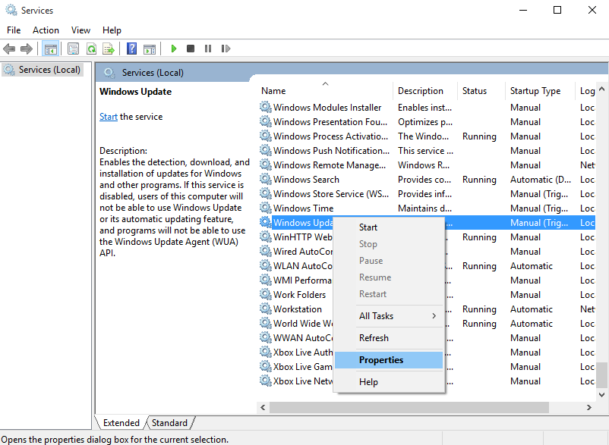
Task: Click the Running status of Windows Search
Action: pyautogui.click(x=479, y=180)
